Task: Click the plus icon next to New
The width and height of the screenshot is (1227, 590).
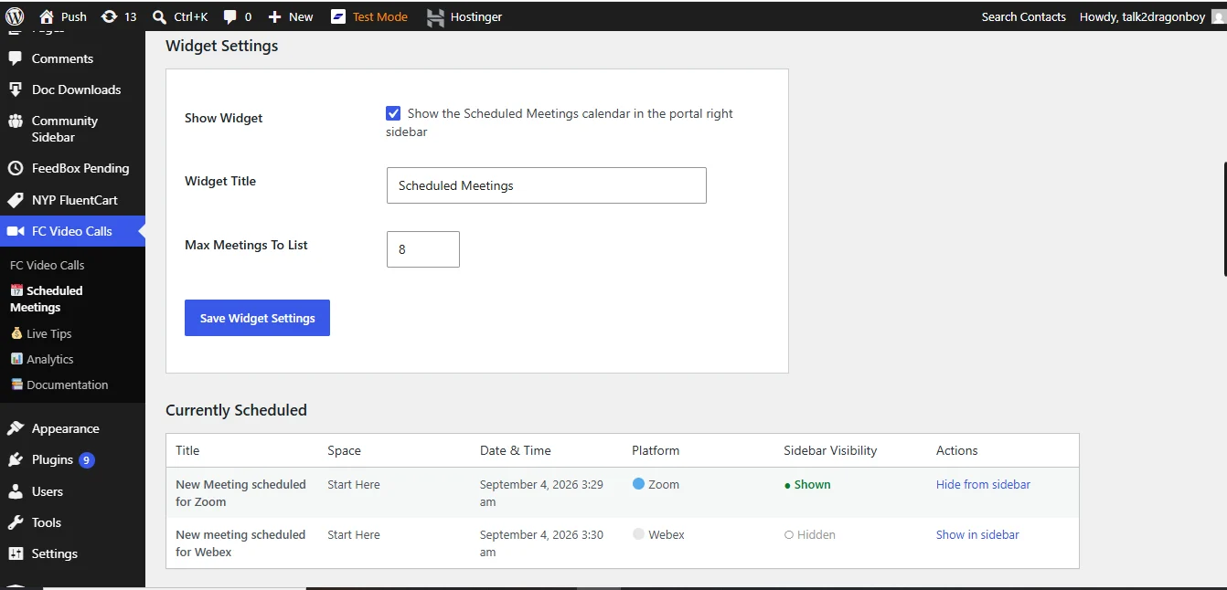Action: coord(274,16)
